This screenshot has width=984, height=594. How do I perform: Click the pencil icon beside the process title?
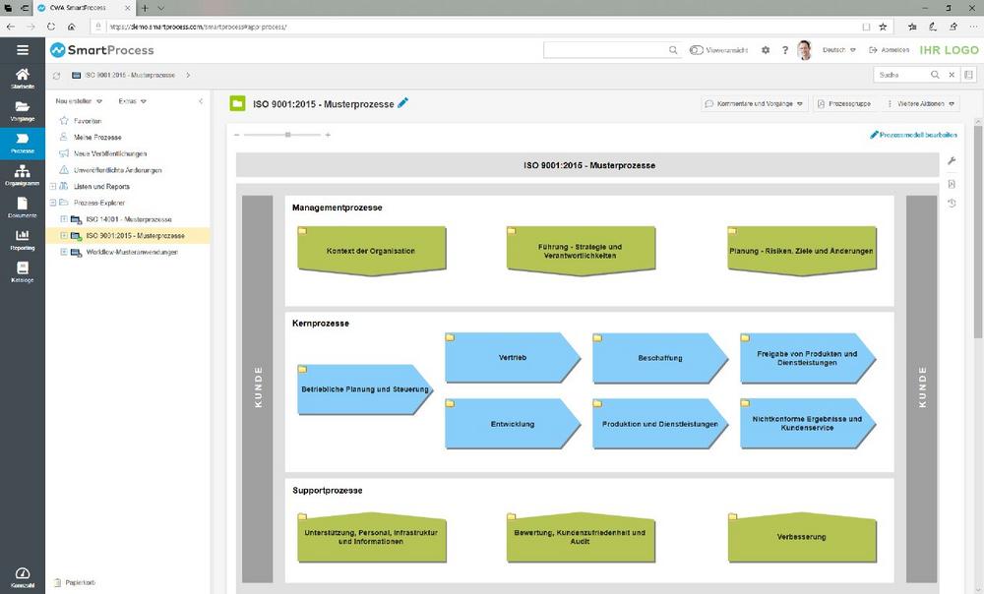click(403, 103)
